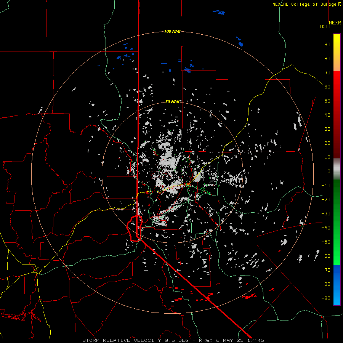
Task: Click the 60 value on velocity scale
Action: click(x=327, y=87)
